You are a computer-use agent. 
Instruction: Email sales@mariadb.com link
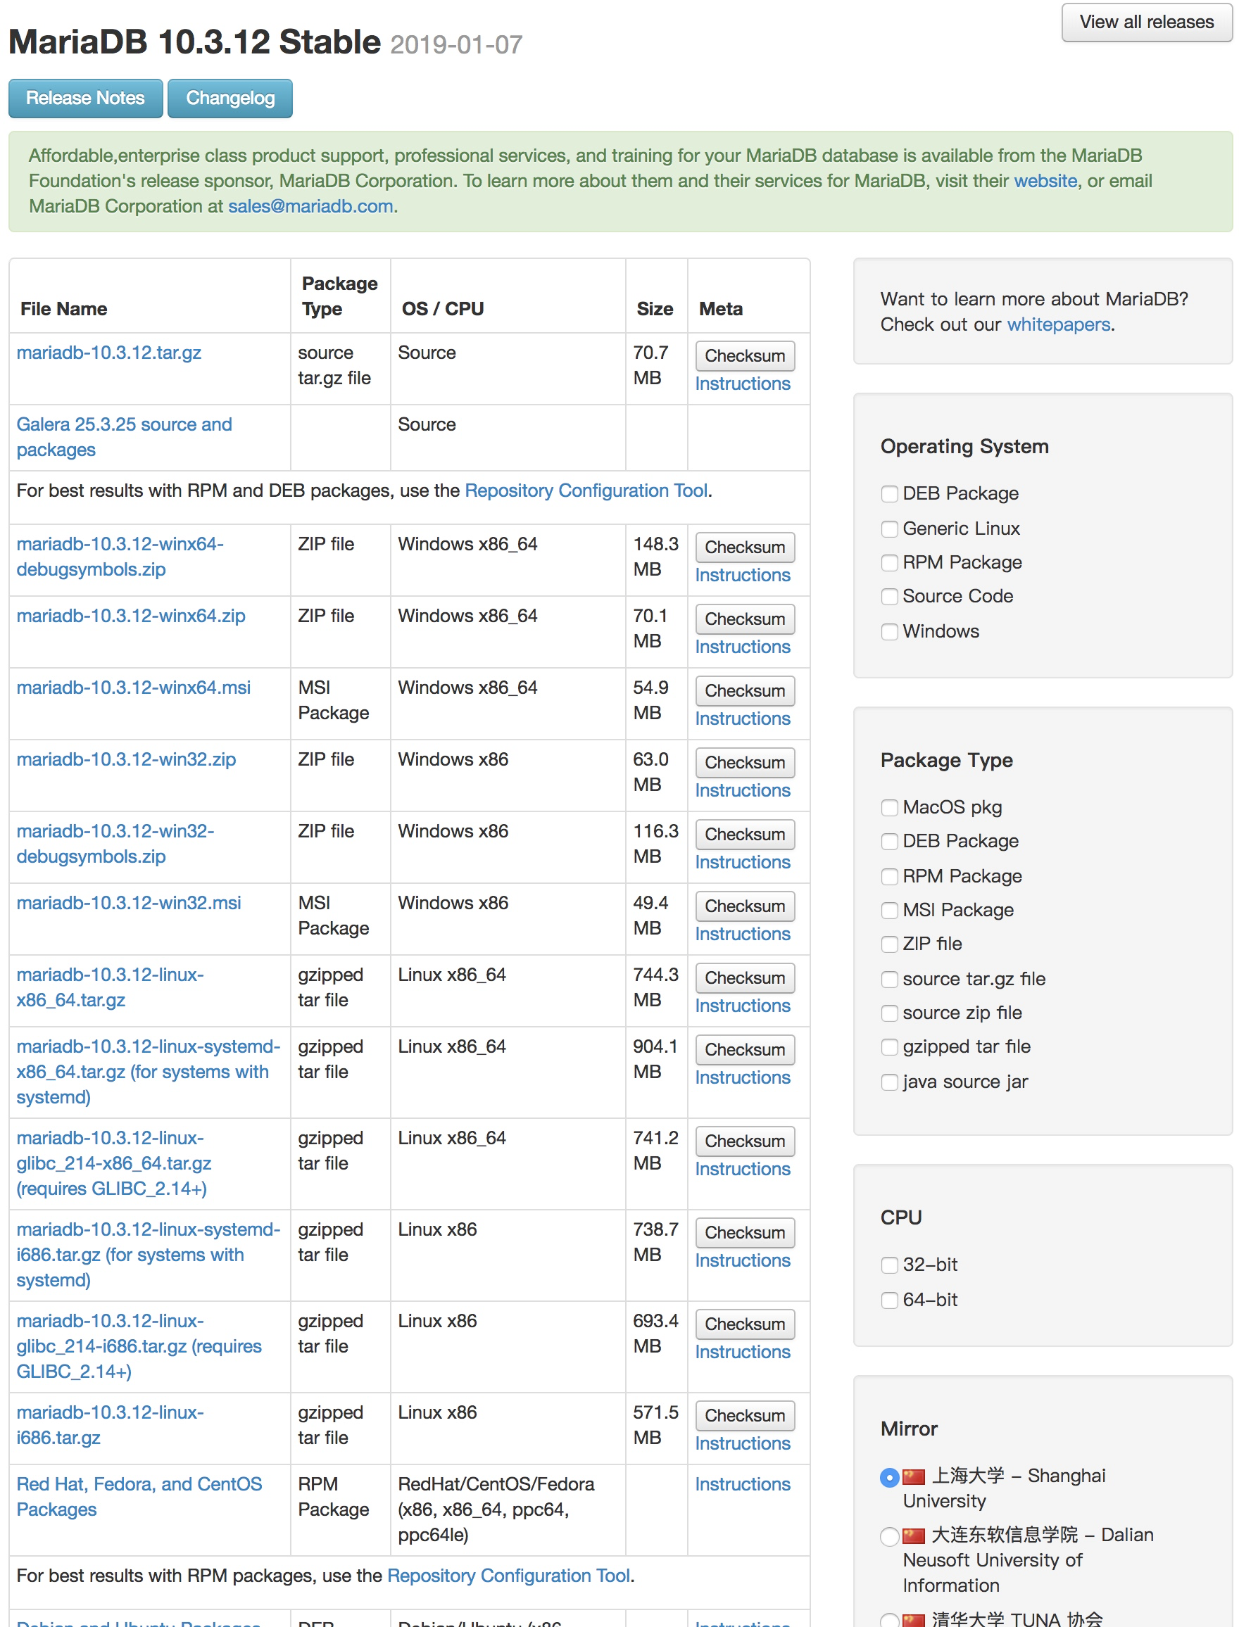click(310, 206)
